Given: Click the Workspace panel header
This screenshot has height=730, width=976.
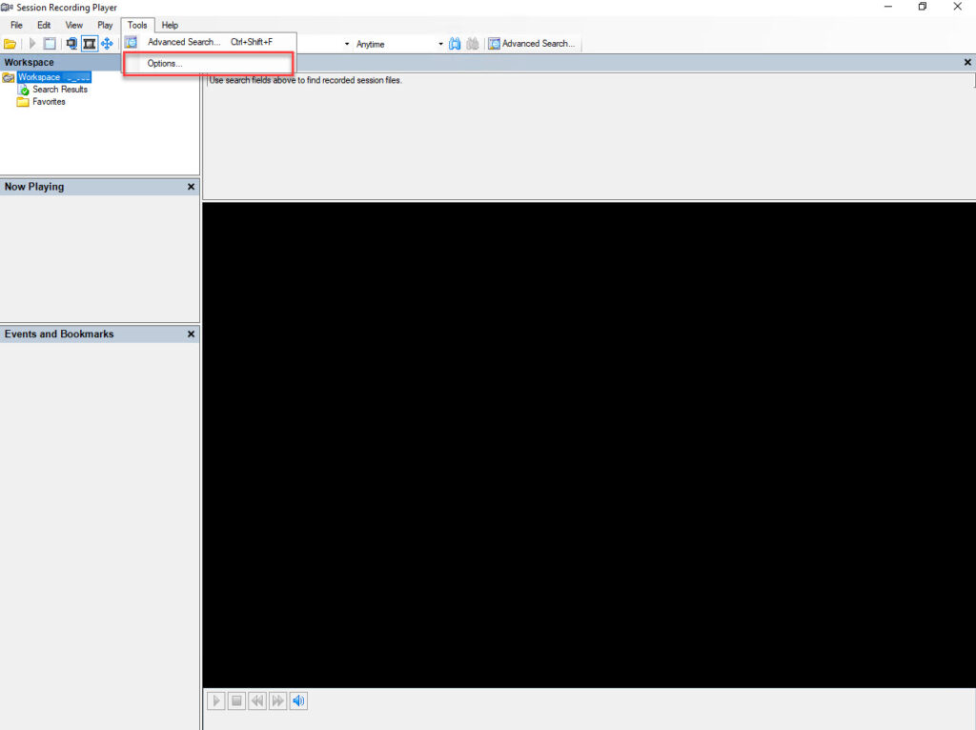Looking at the screenshot, I should [x=61, y=62].
